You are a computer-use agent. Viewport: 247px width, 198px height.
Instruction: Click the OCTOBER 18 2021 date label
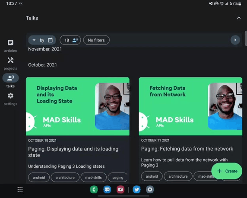[x=42, y=141]
